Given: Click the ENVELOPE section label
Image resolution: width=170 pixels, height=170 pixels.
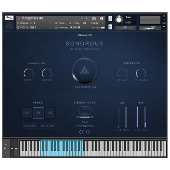Looking at the screenshot, I should [x=132, y=63].
